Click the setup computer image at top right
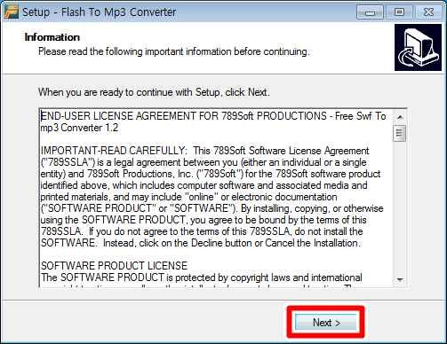This screenshot has height=344, width=447. click(418, 47)
